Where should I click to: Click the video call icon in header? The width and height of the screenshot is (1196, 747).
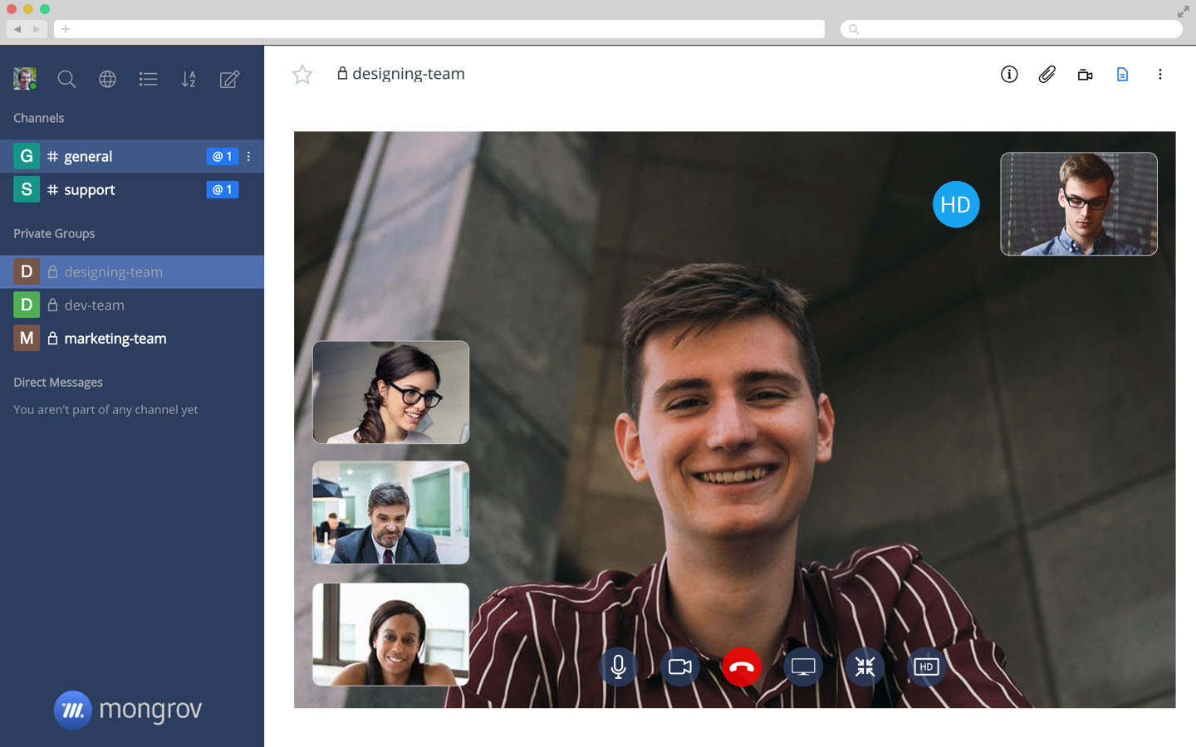click(1085, 75)
